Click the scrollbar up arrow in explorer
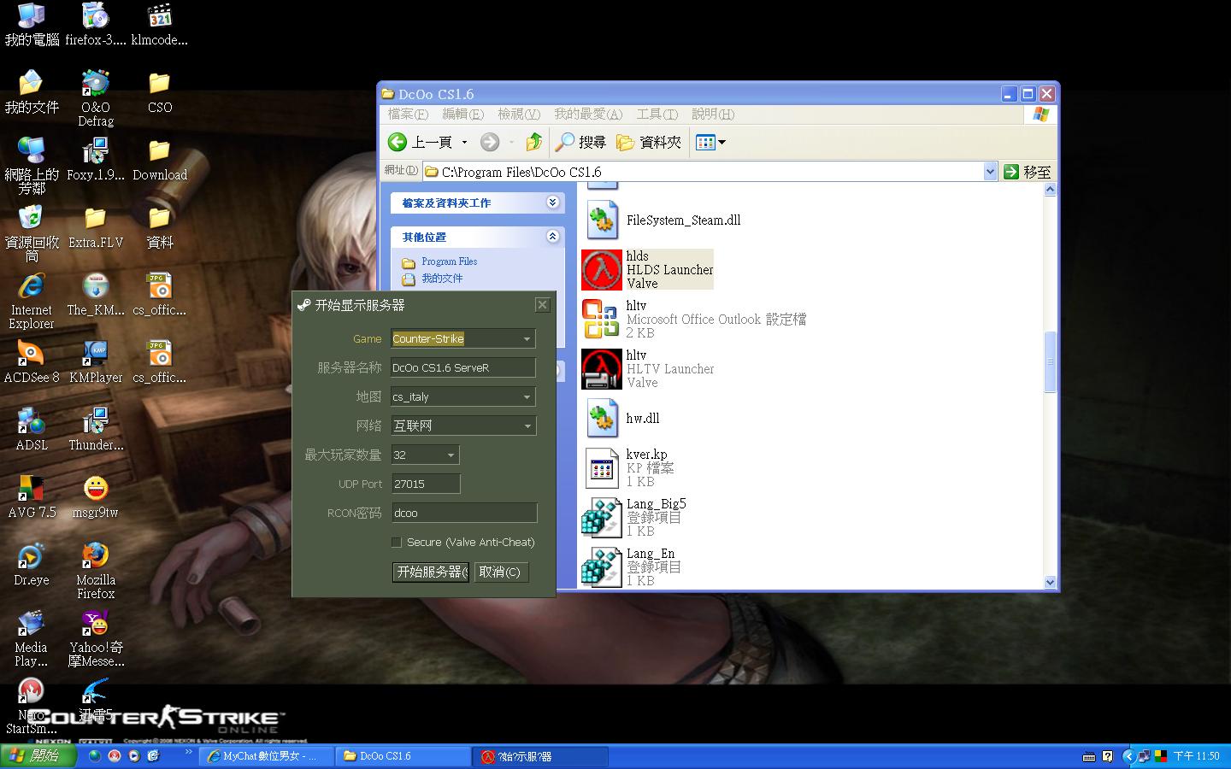The image size is (1231, 769). pos(1050,190)
